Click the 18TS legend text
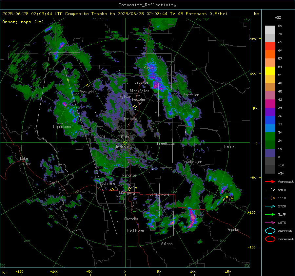Screen dimensions: 295x276 click(x=282, y=223)
